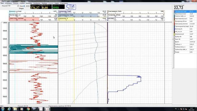
Task: Open Google Chrome from the taskbar
Action: click(x=28, y=109)
